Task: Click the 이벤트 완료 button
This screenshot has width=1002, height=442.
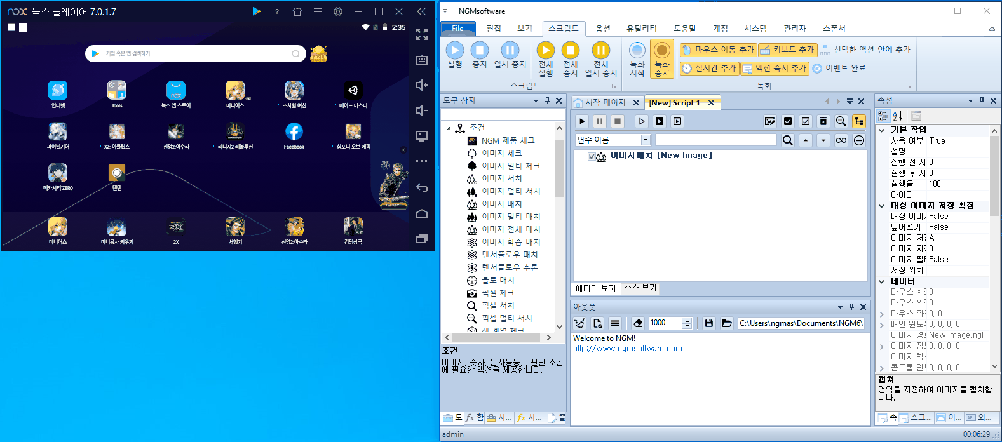Action: pyautogui.click(x=839, y=68)
